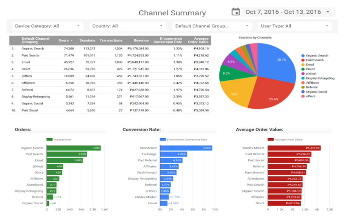
Task: Open the Country: All dropdown
Action: [x=128, y=26]
